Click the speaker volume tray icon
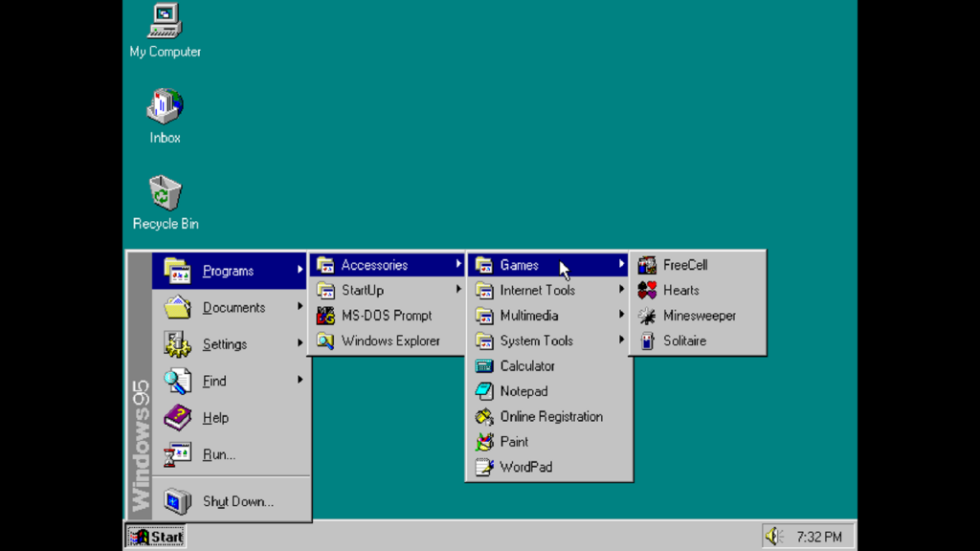980x551 pixels. [x=773, y=536]
